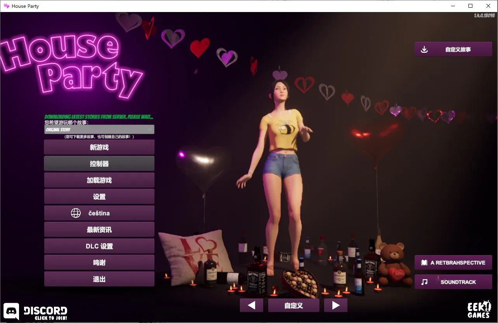The height and width of the screenshot is (323, 498).
Task: Open the Discord invite via its logo
Action: pos(11,310)
